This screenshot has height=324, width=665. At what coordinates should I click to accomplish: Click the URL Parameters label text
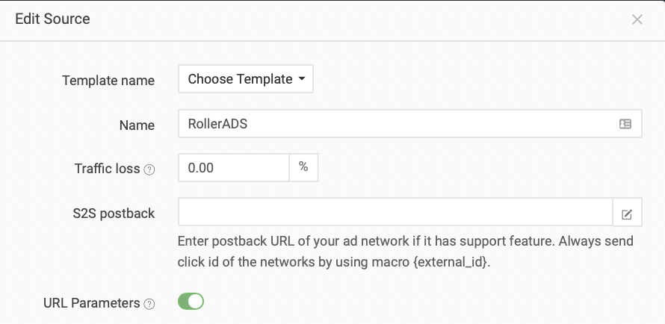[92, 303]
